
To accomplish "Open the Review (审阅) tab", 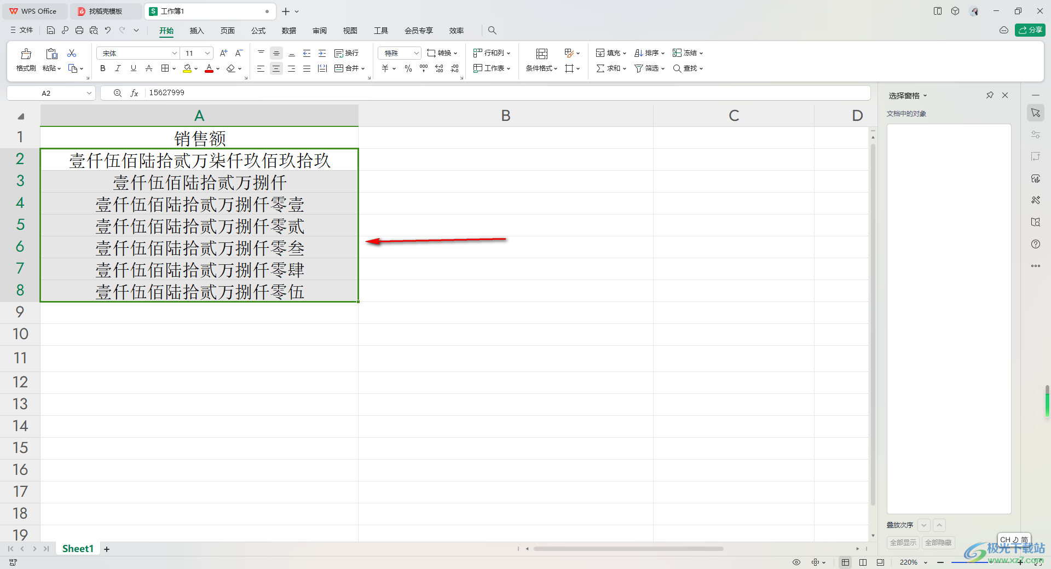I will (x=320, y=31).
